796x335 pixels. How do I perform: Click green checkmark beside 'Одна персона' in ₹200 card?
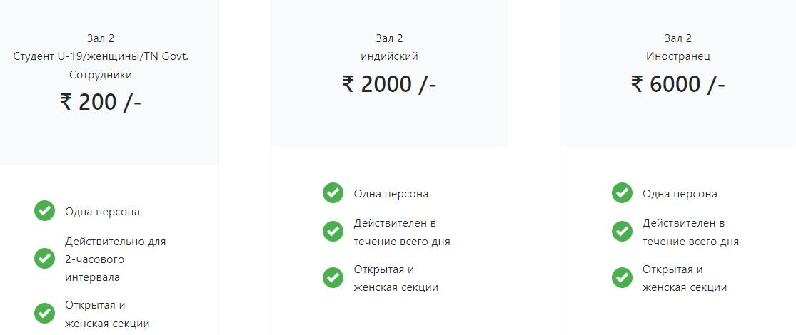click(x=45, y=211)
